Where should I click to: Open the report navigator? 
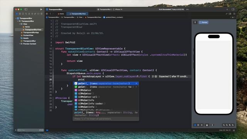pos(41,14)
